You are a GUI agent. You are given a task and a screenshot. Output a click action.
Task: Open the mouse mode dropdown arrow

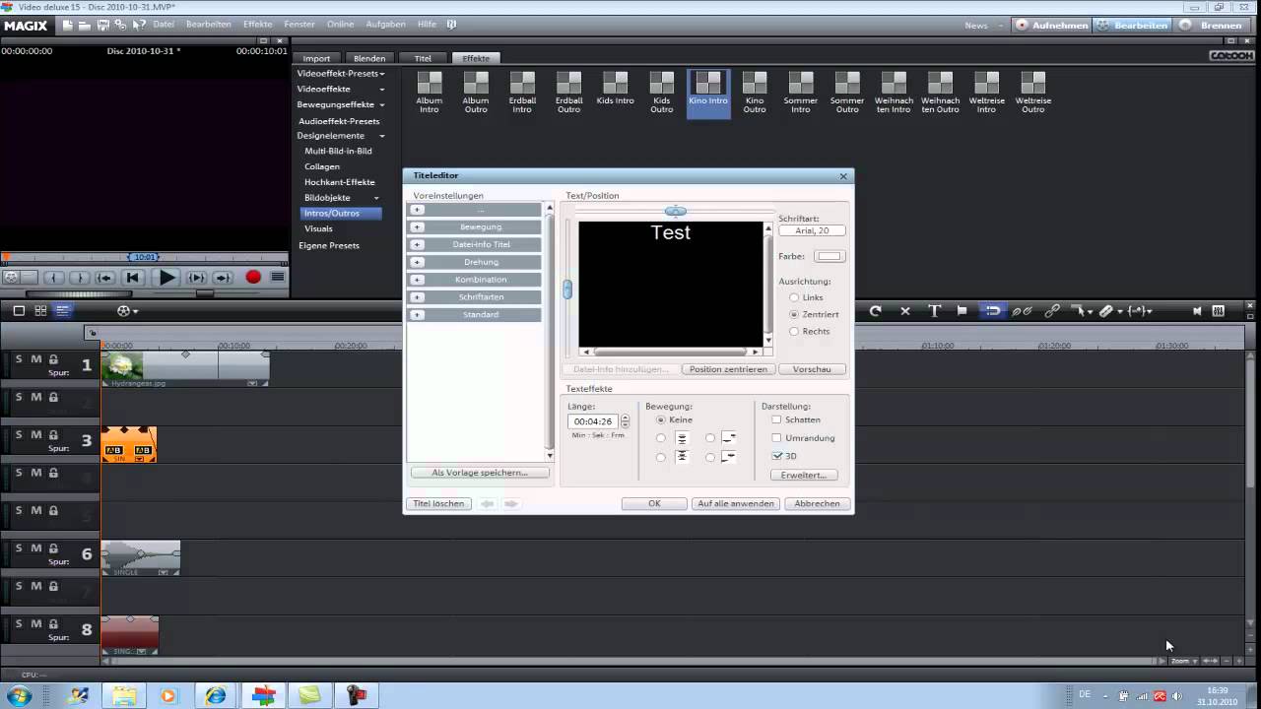click(1091, 312)
